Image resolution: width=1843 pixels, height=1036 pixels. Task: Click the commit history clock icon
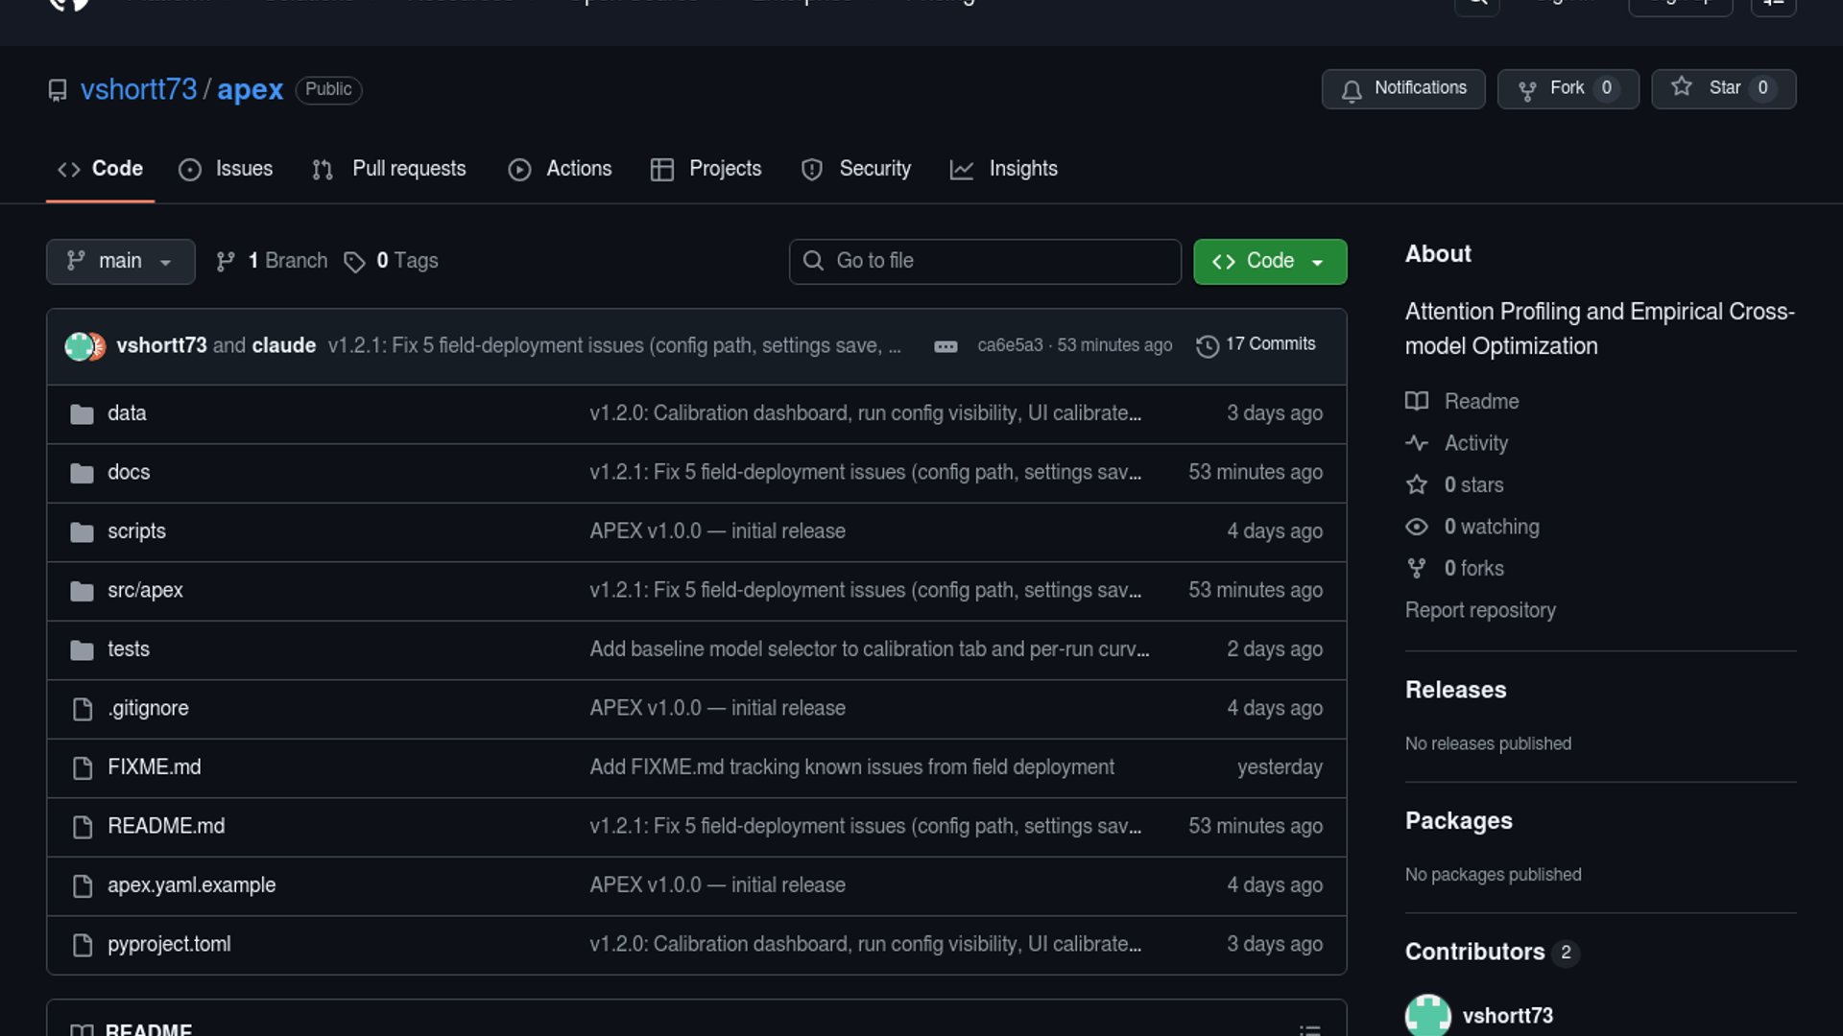[1207, 345]
